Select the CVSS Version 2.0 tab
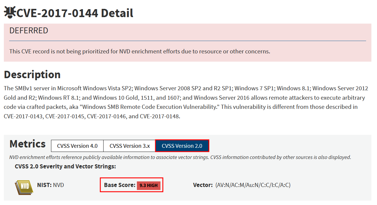Viewport: 377px width, 205px height. pos(182,146)
